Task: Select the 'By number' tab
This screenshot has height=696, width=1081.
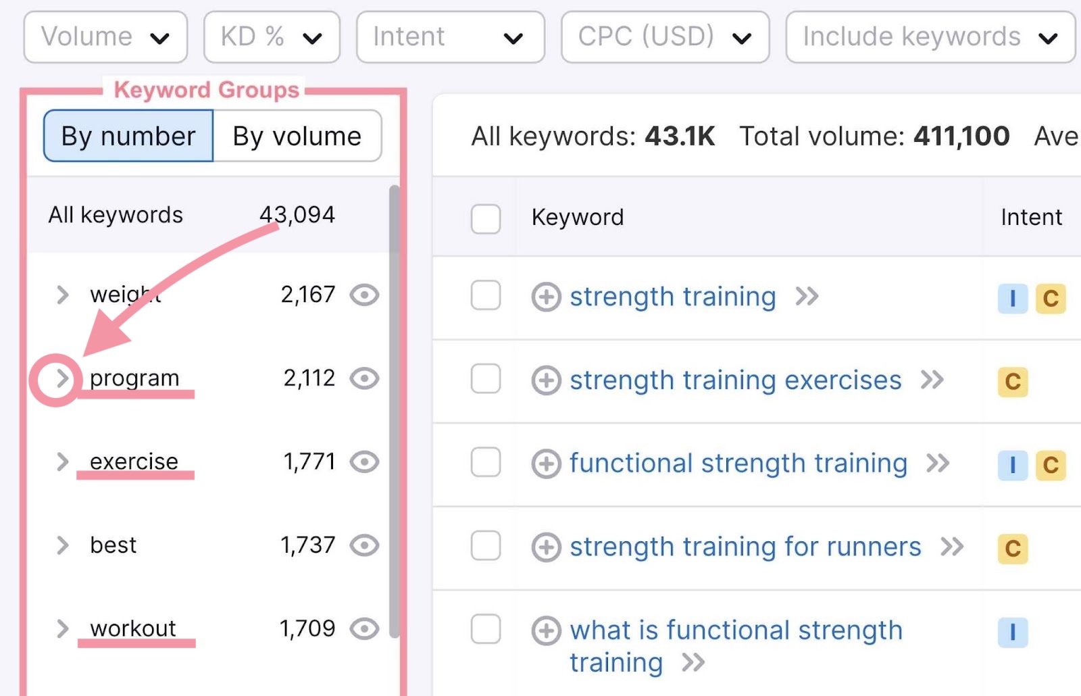Action: (x=128, y=136)
